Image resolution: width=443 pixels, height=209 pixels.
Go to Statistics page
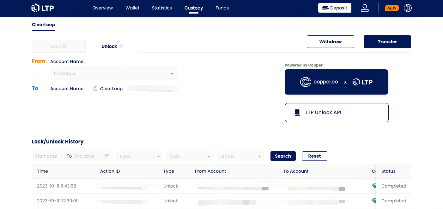(x=162, y=8)
